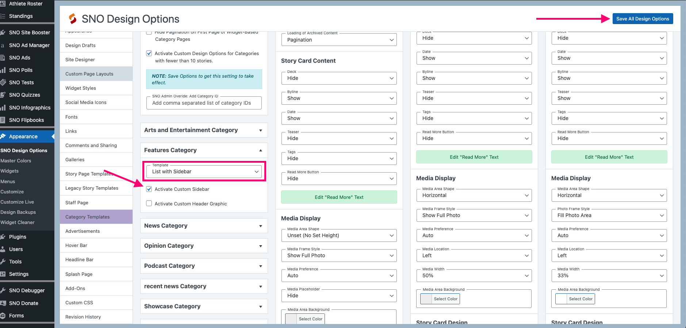Click the Plugins icon in sidebar
The width and height of the screenshot is (686, 328).
point(3,237)
